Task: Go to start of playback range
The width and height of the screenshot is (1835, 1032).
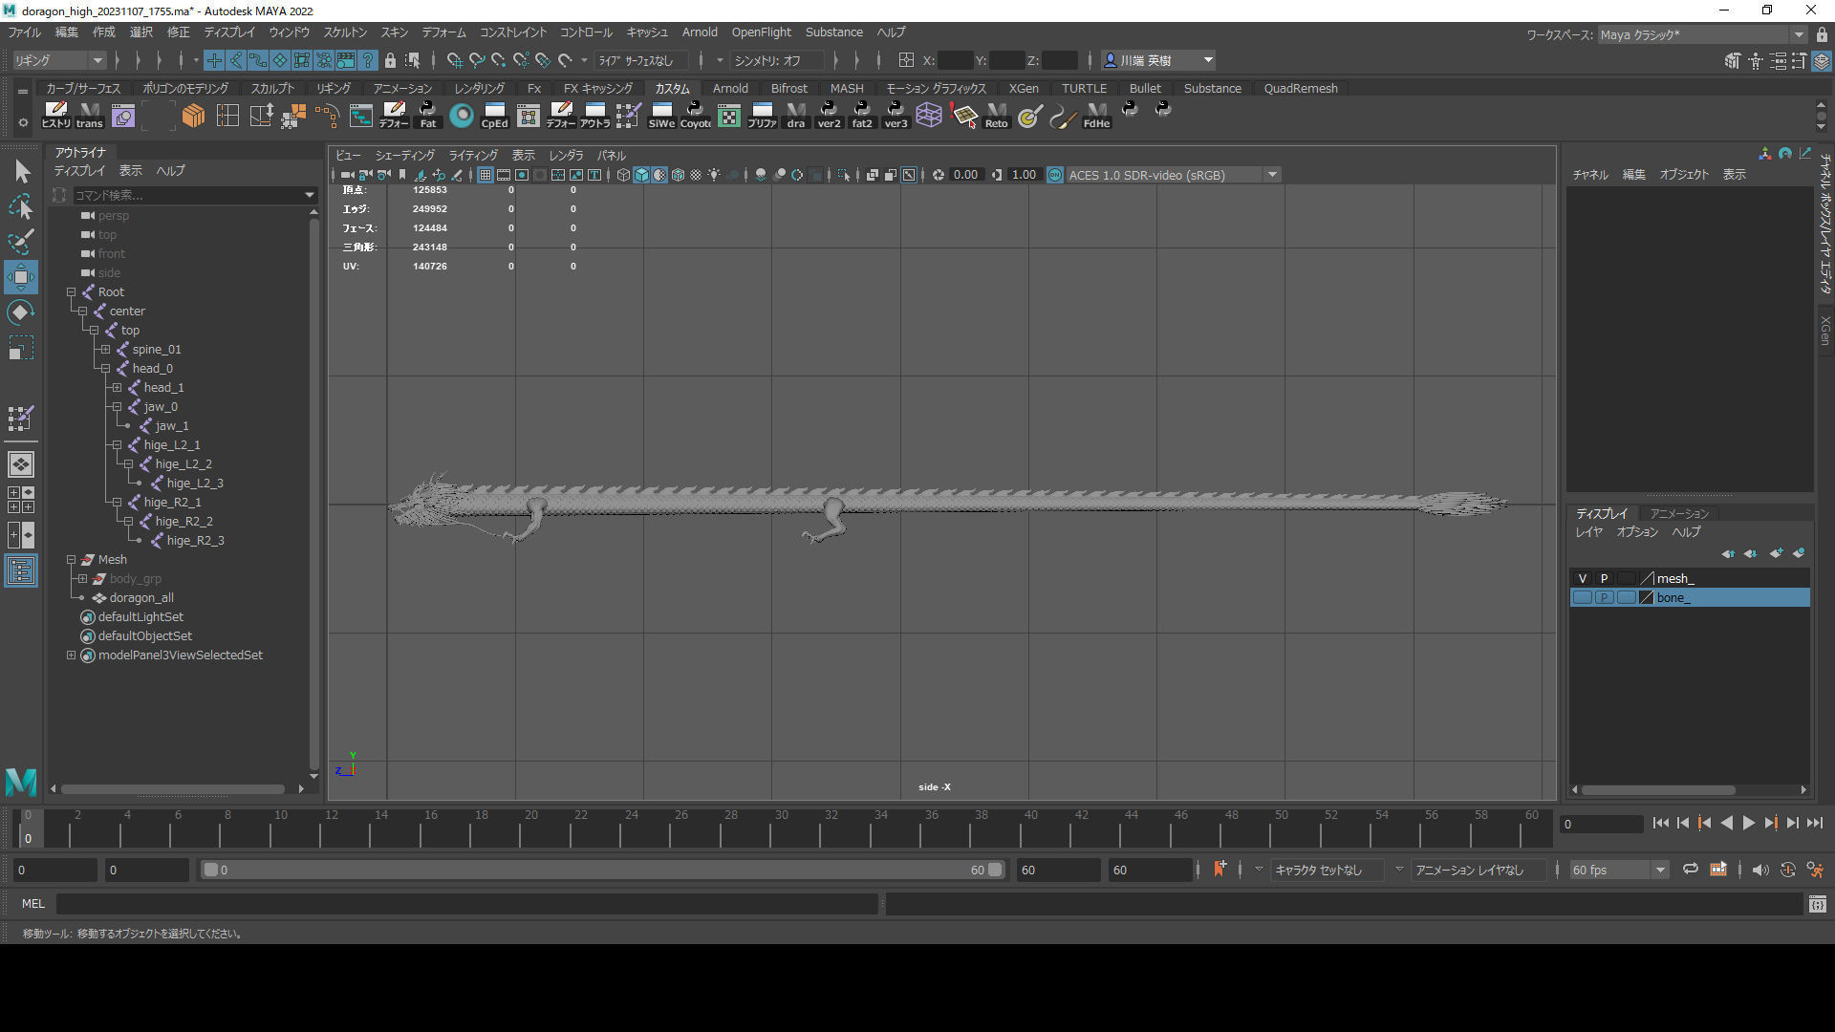Action: 1661,823
